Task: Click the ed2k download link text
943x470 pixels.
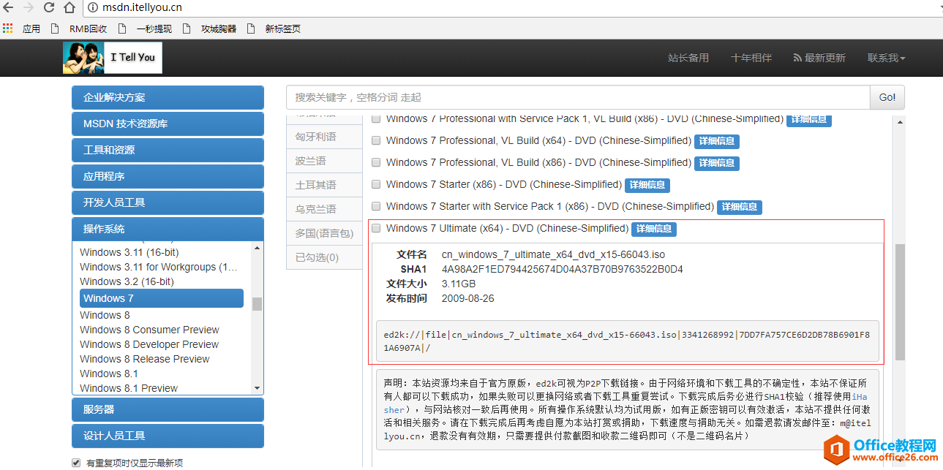Action: pos(627,341)
